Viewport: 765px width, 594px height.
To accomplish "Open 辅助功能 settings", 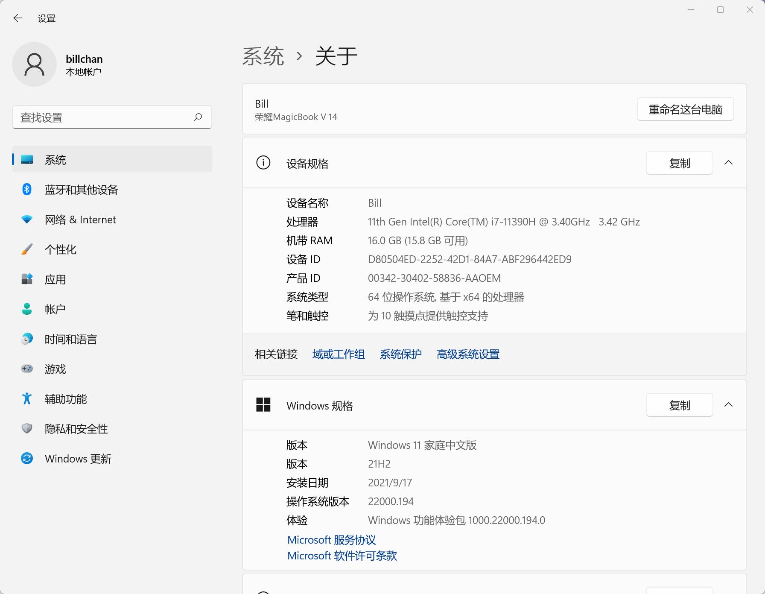I will click(65, 399).
